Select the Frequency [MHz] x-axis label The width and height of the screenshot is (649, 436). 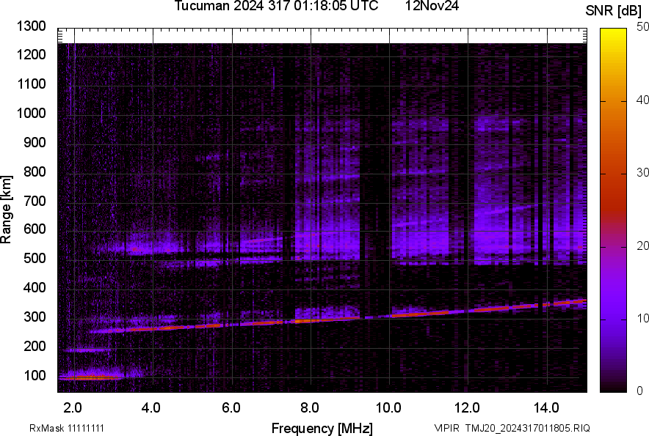(322, 428)
